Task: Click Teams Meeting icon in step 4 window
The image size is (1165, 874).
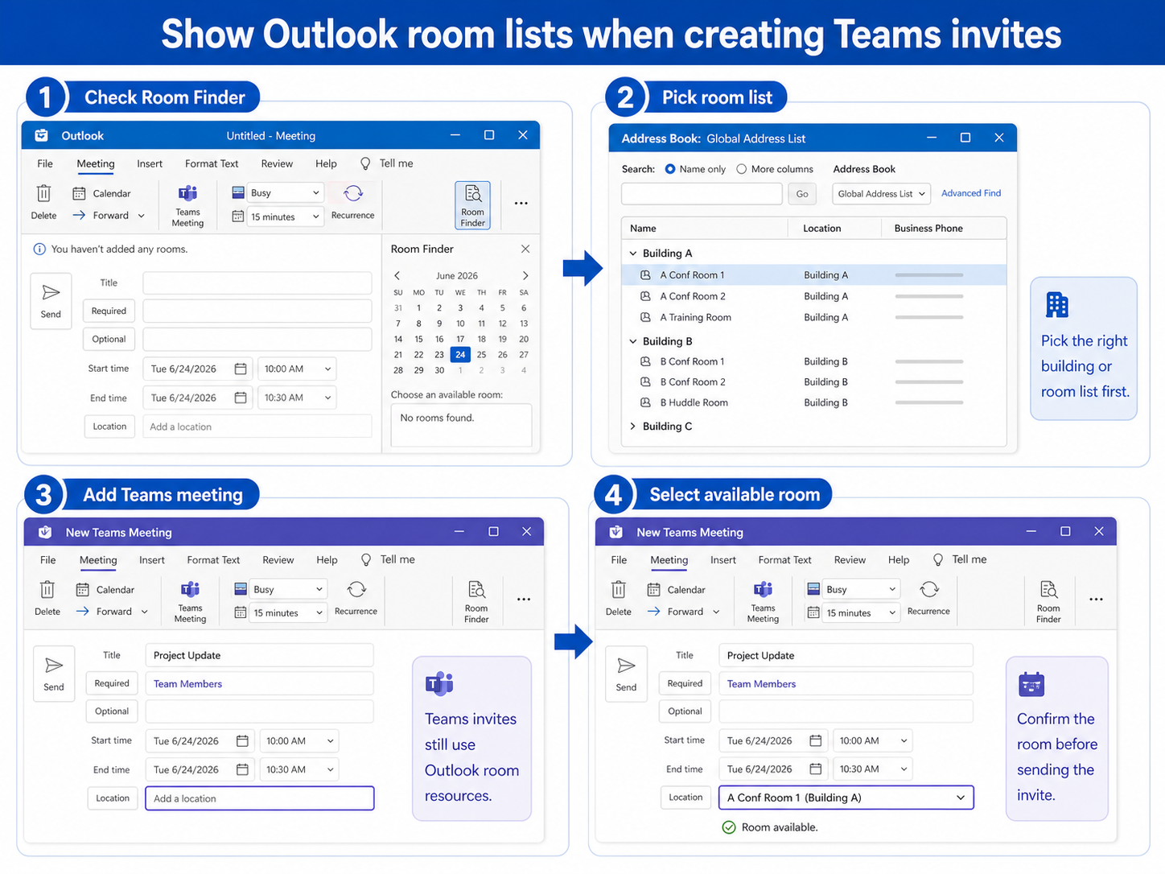Action: [763, 589]
